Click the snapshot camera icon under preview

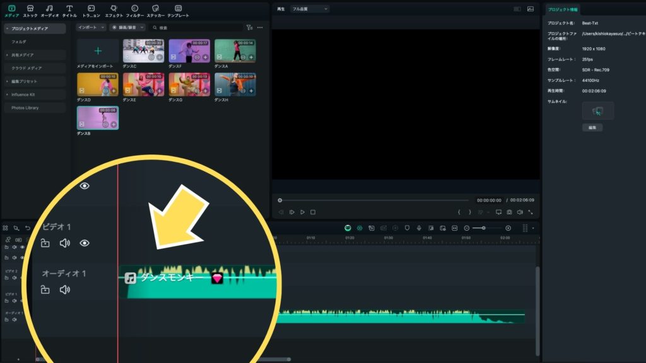click(509, 212)
